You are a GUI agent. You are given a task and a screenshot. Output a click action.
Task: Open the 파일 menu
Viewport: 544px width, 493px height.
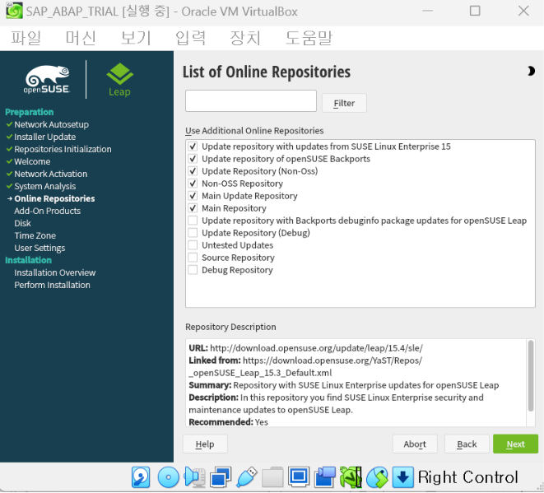[26, 38]
